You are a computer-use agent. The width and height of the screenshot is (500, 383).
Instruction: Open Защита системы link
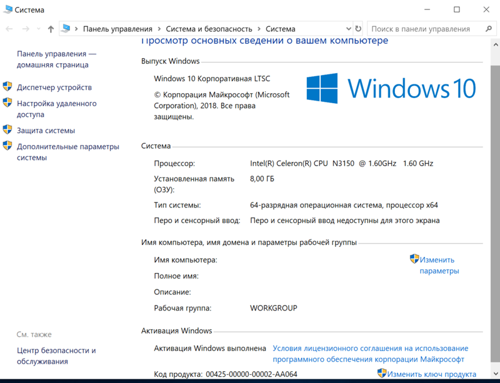point(46,131)
